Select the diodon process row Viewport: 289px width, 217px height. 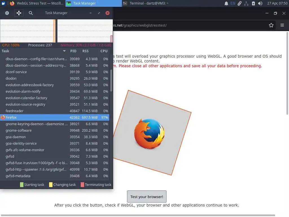tap(54, 79)
